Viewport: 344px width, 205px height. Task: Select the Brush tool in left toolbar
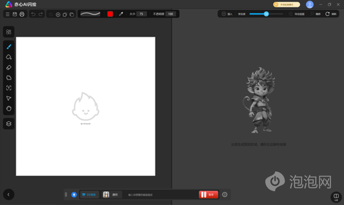click(x=8, y=47)
